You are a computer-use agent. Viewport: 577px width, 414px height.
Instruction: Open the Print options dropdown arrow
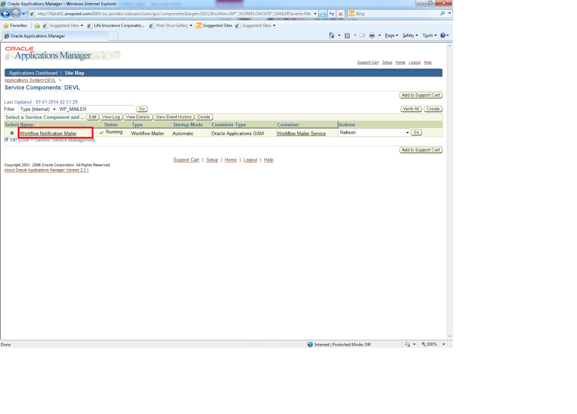point(379,35)
